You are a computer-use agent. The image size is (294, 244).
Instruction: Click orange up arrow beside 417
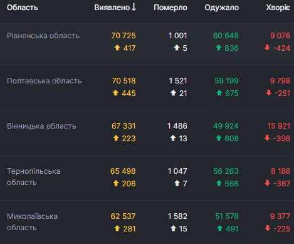pyautogui.click(x=117, y=48)
